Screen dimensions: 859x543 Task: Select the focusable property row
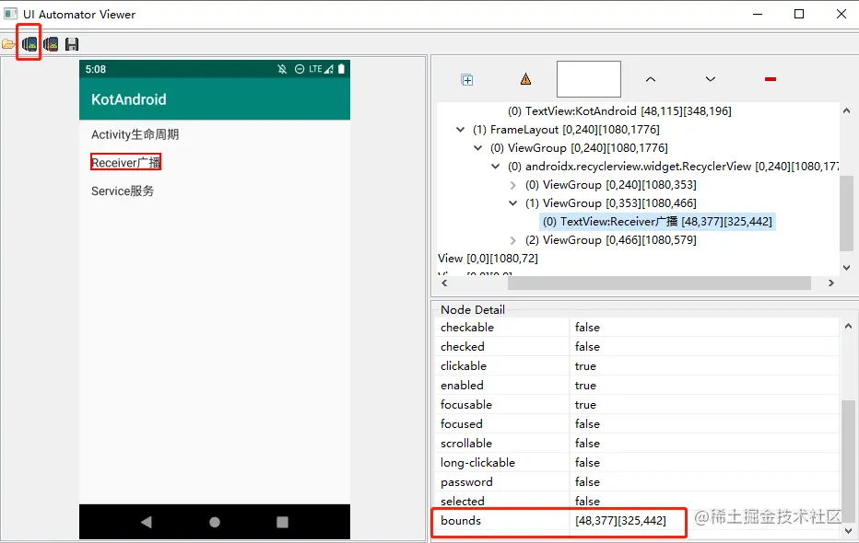tap(638, 405)
